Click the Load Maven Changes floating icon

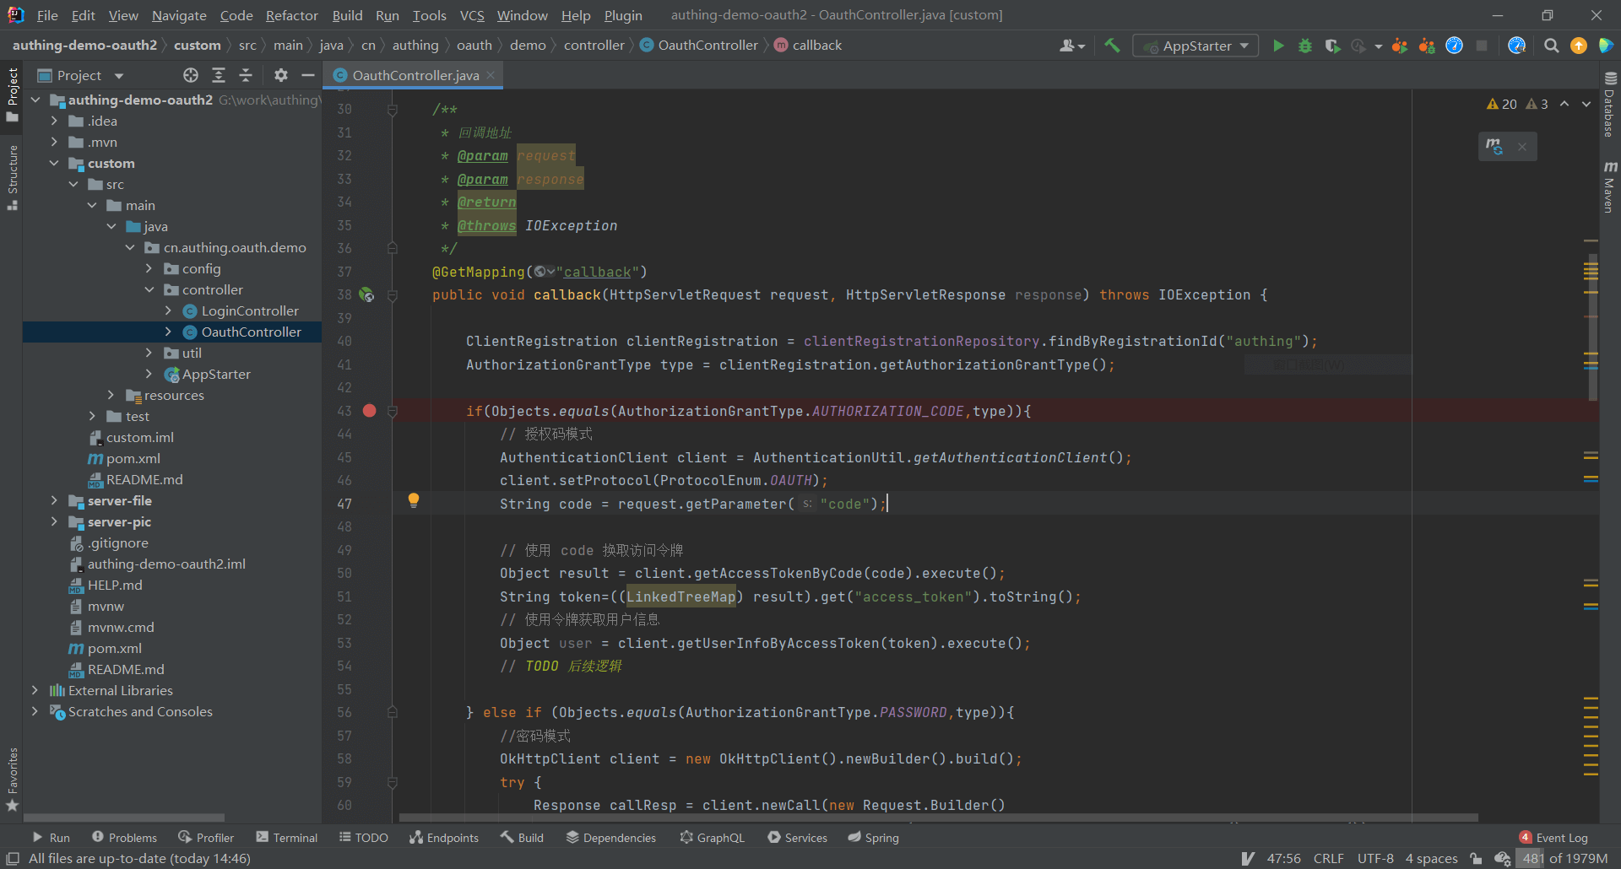click(x=1494, y=147)
